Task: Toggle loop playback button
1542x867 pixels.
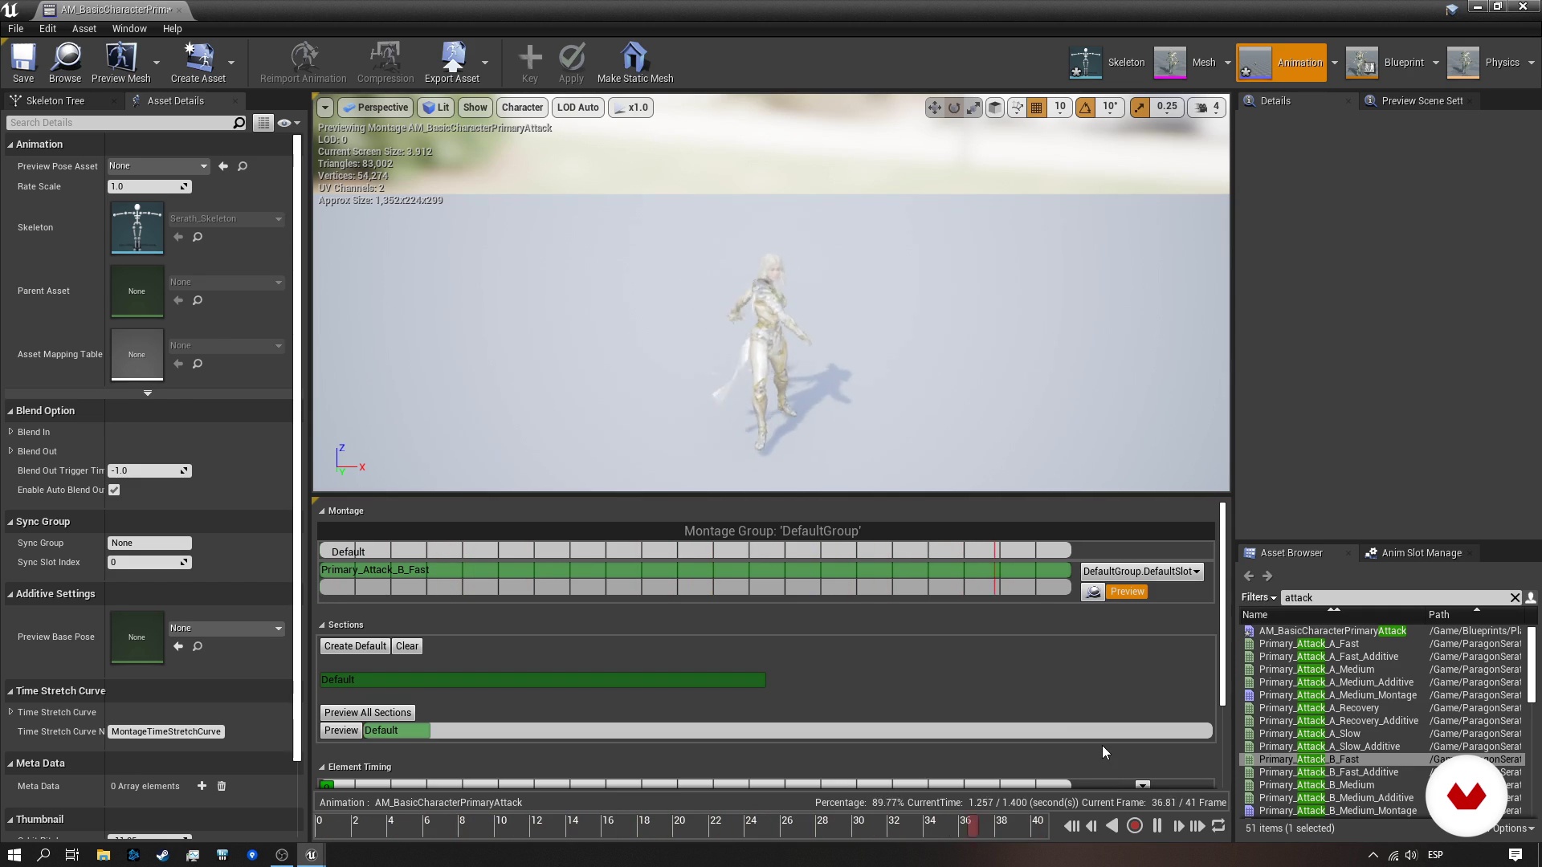Action: [1218, 826]
